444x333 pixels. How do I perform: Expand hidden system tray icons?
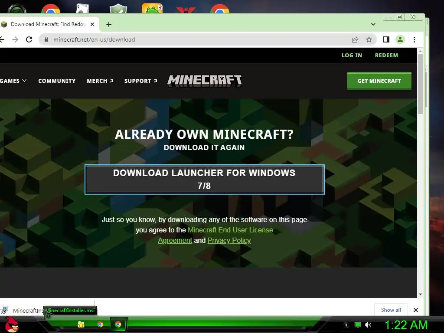coord(346,325)
